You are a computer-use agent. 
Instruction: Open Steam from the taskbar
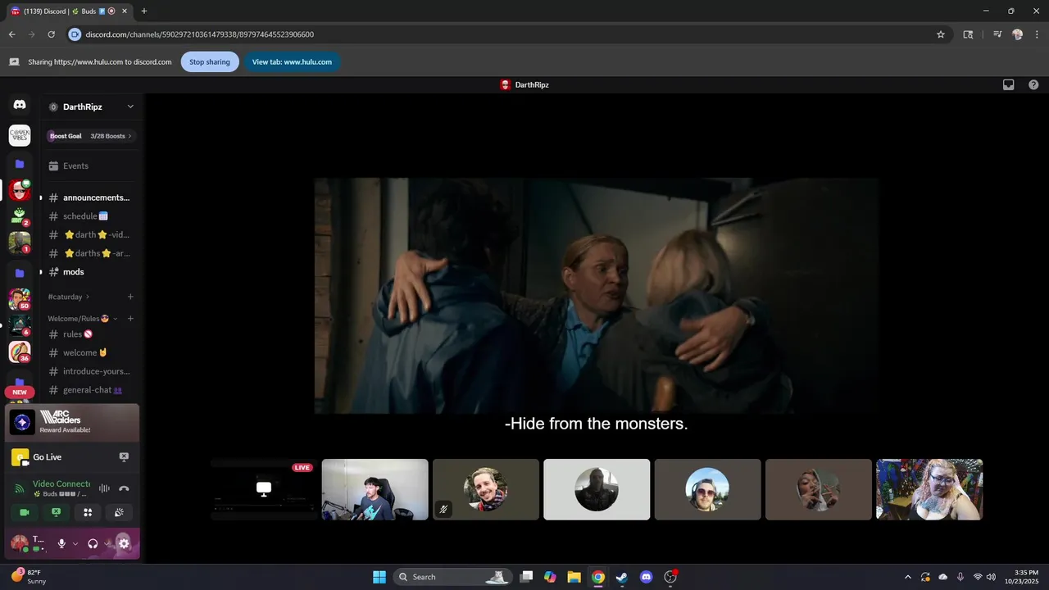pos(622,577)
